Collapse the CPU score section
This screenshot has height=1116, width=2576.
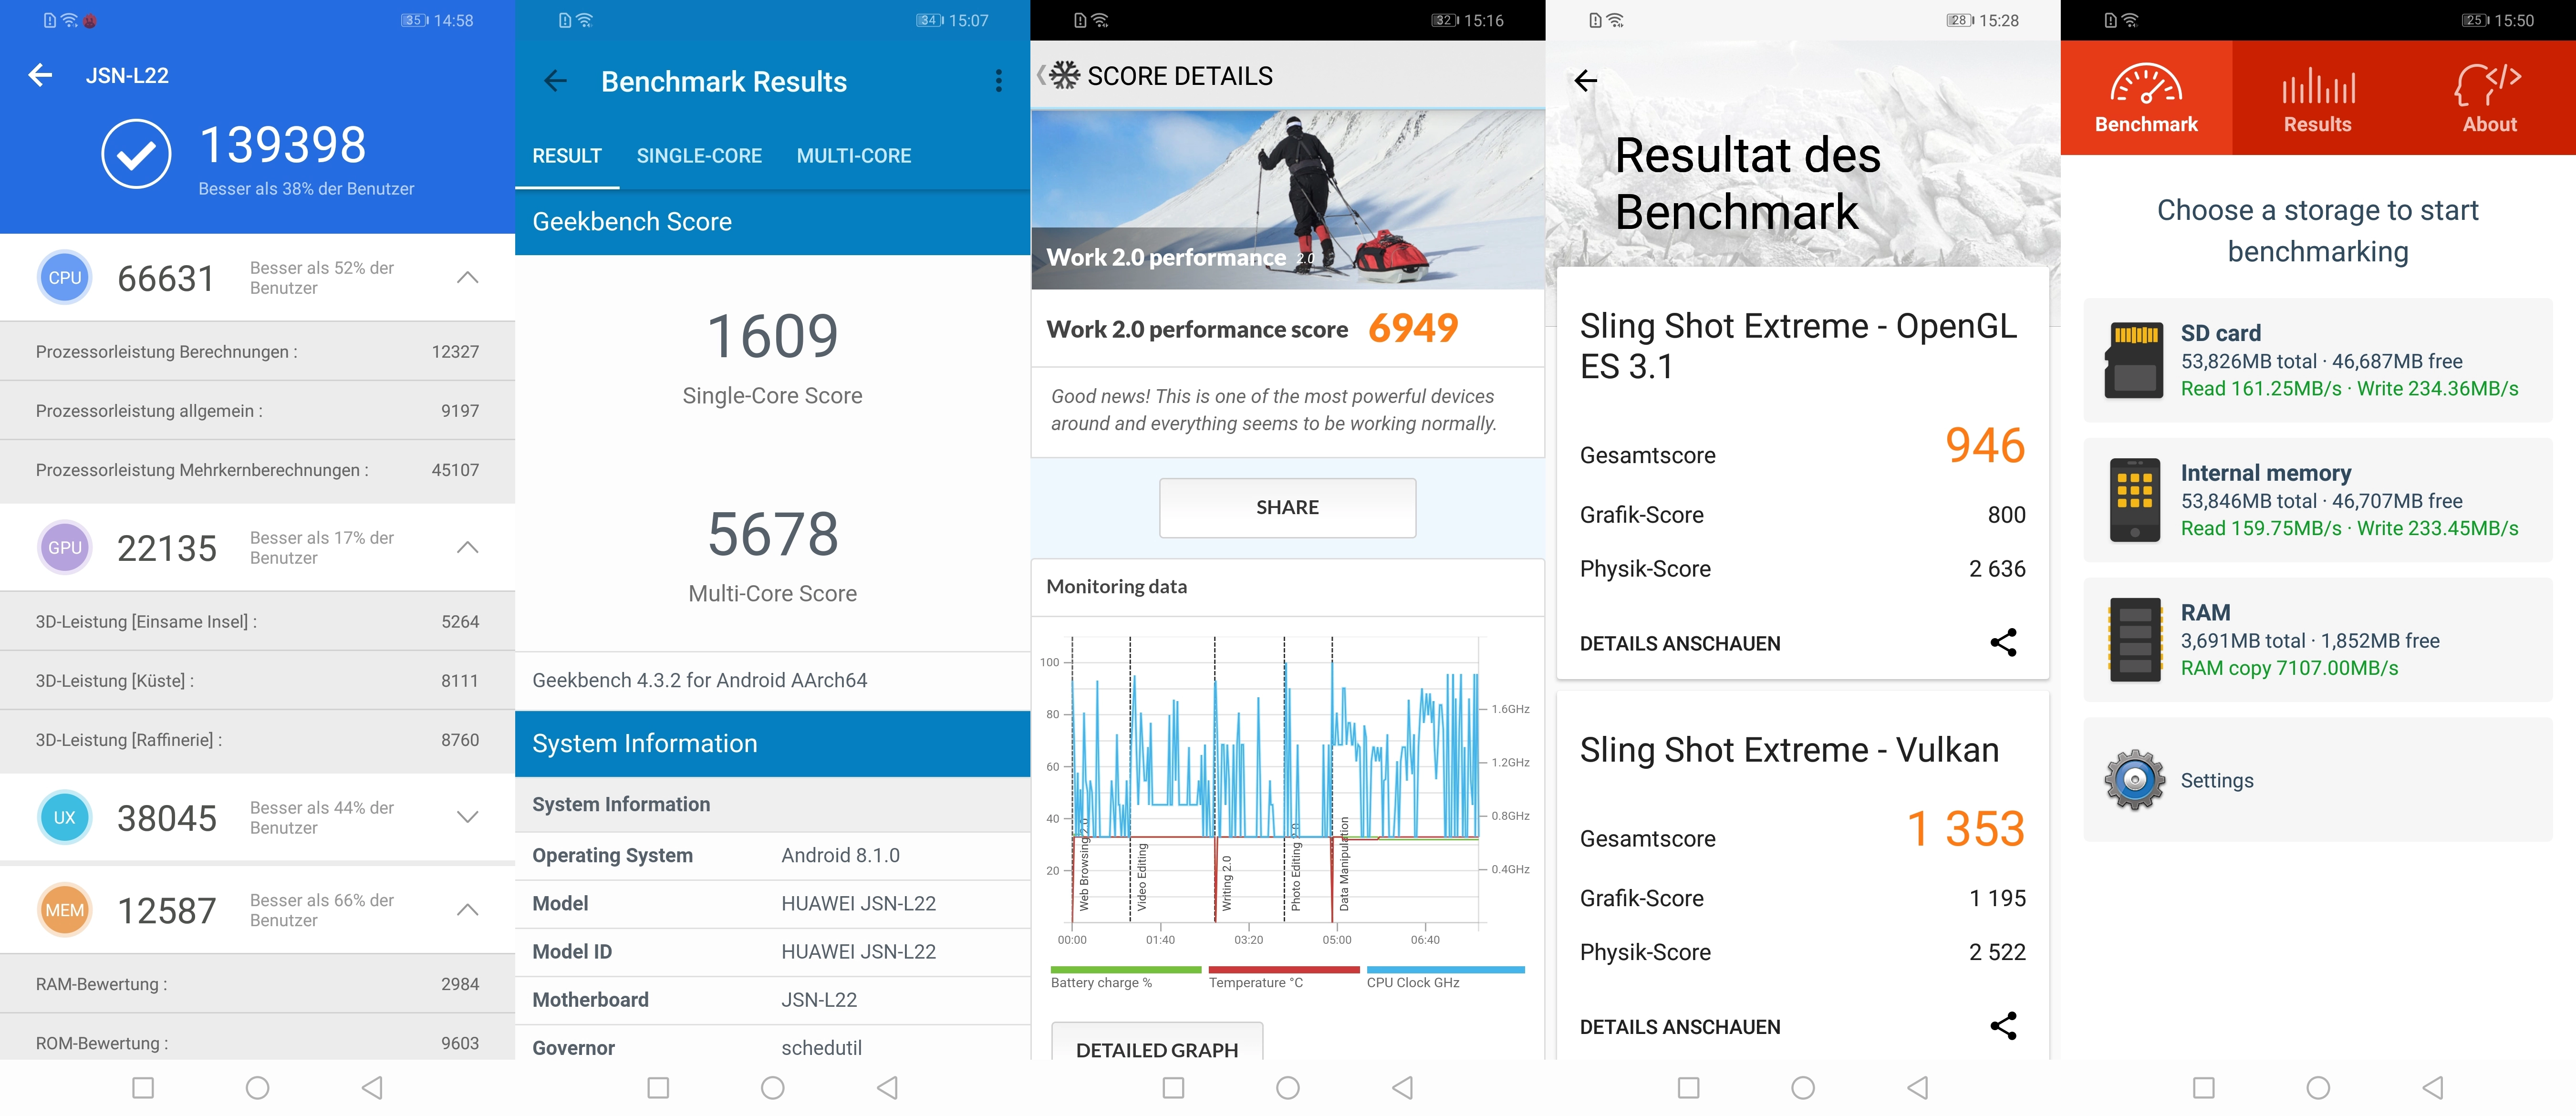point(467,278)
